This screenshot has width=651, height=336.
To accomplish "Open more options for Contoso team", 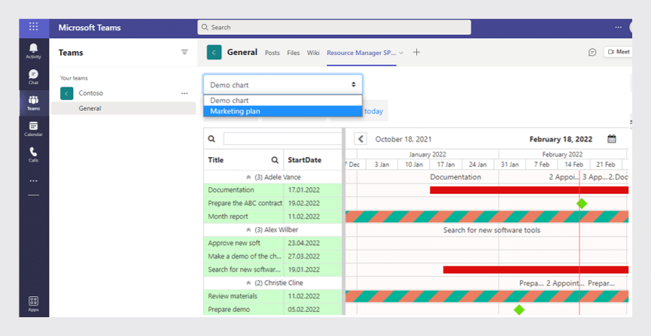I will (x=184, y=93).
